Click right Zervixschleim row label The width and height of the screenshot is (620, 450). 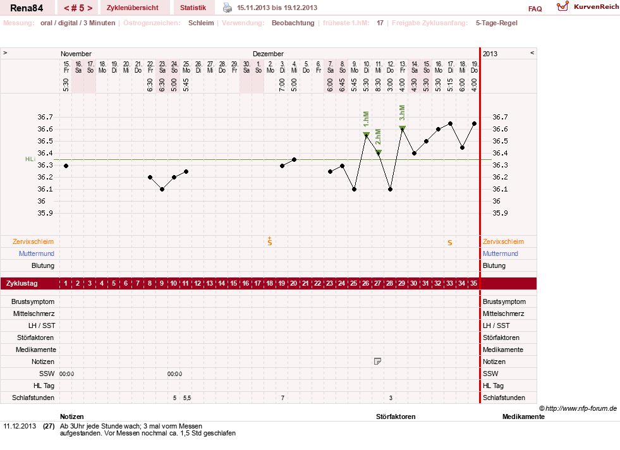point(503,241)
